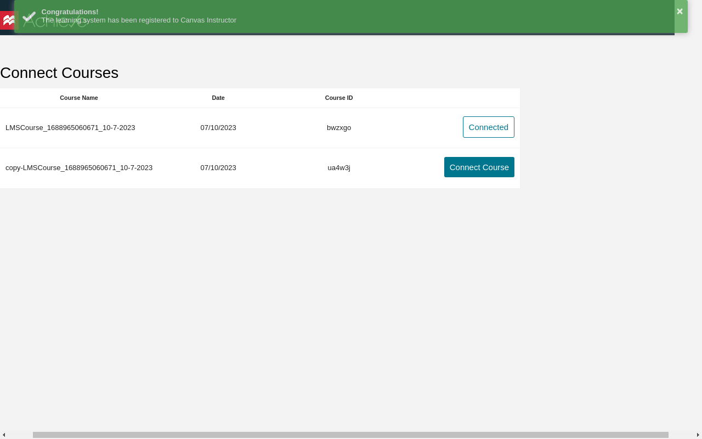This screenshot has height=439, width=702.
Task: Click the date in the copy-LMSCourse row
Action: (x=218, y=168)
